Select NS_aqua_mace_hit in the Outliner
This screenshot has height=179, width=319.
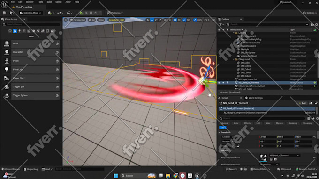[248, 79]
